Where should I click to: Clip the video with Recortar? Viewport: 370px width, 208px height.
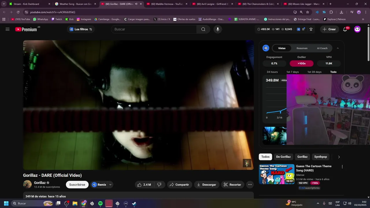[233, 185]
